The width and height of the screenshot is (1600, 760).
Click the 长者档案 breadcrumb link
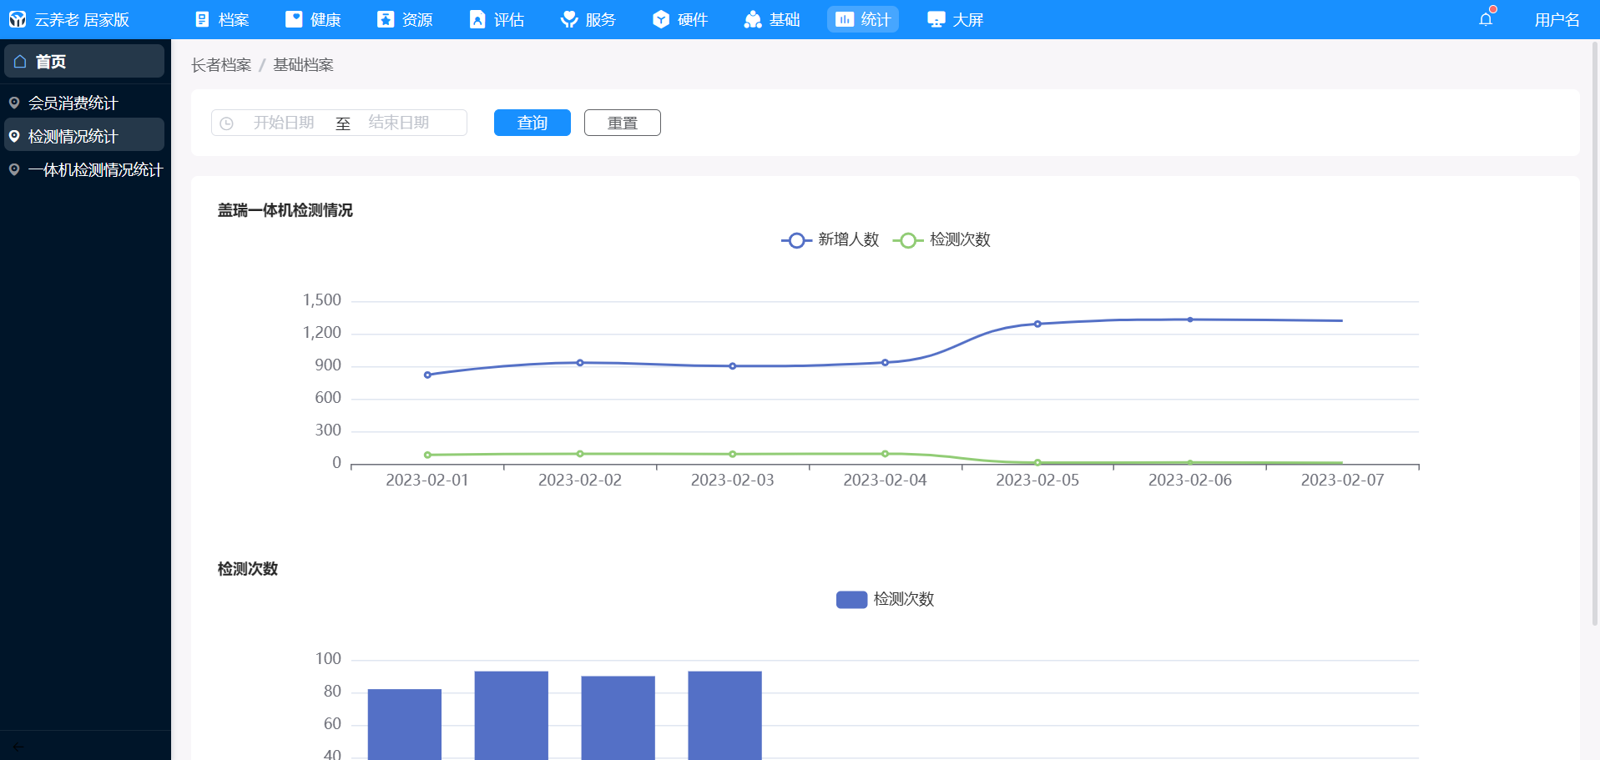[x=221, y=65]
